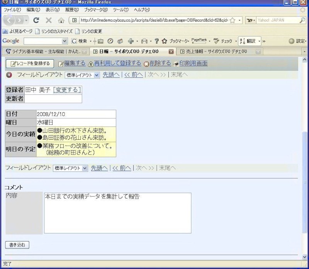Open upper 標準レイアウト dropdown
The width and height of the screenshot is (309, 269).
[x=82, y=75]
